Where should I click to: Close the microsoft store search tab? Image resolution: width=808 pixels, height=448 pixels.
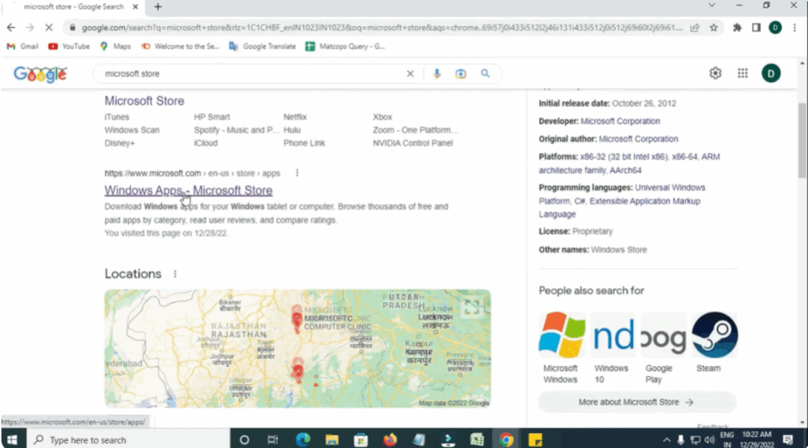(x=136, y=6)
